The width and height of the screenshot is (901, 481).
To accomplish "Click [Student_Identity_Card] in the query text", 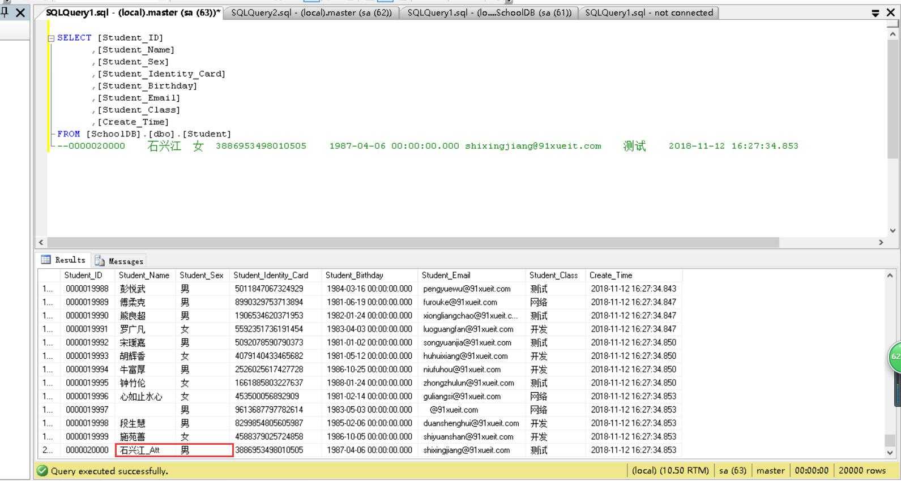I will coord(161,74).
